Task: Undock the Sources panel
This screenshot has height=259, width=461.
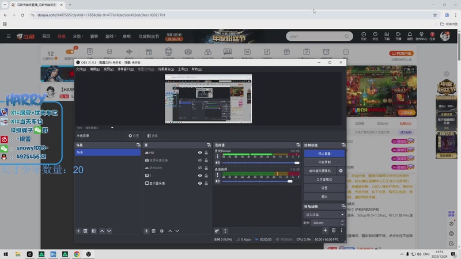Action: 209,145
